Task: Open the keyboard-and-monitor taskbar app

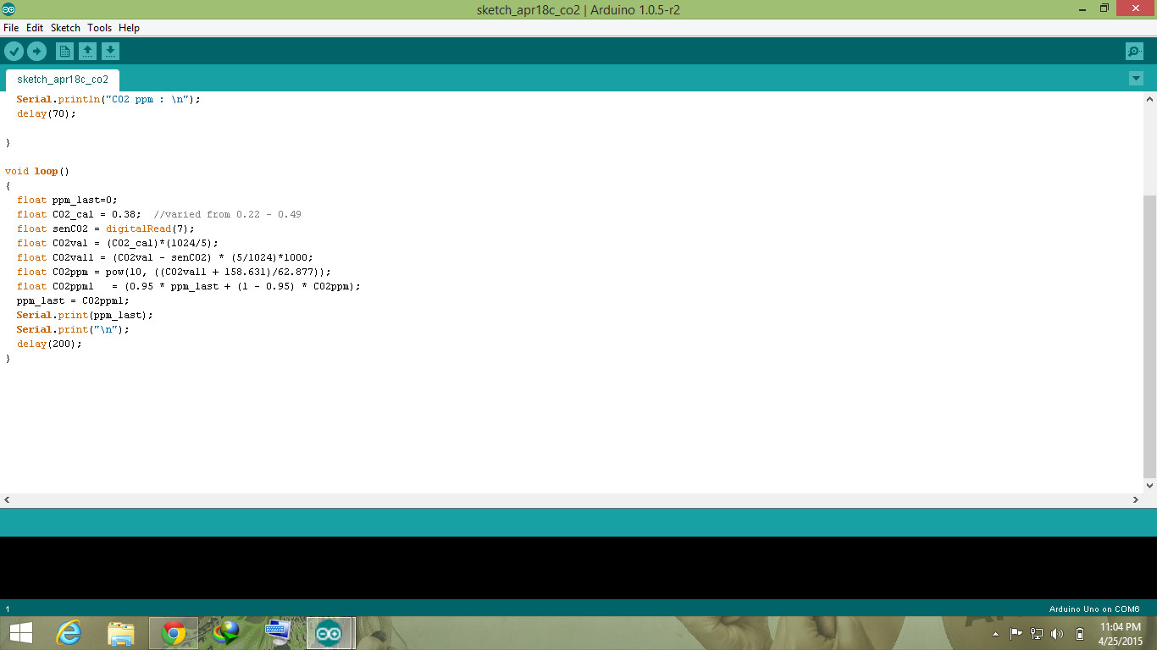Action: (278, 633)
